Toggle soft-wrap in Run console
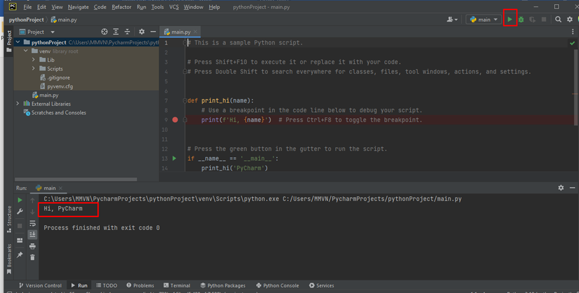The width and height of the screenshot is (579, 293). coord(33,223)
